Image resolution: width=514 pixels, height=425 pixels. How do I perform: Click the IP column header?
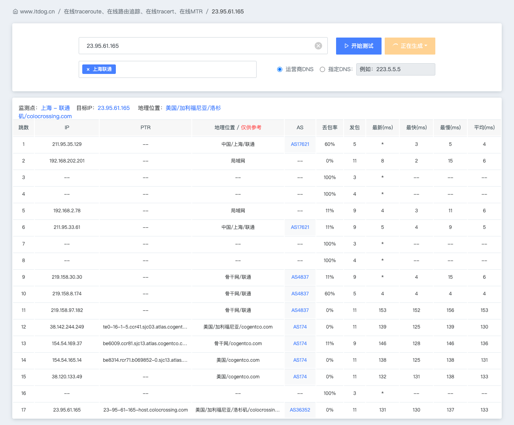67,128
